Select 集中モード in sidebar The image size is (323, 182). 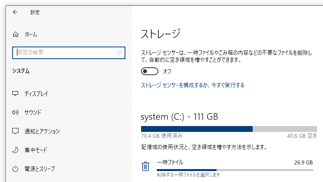36,150
